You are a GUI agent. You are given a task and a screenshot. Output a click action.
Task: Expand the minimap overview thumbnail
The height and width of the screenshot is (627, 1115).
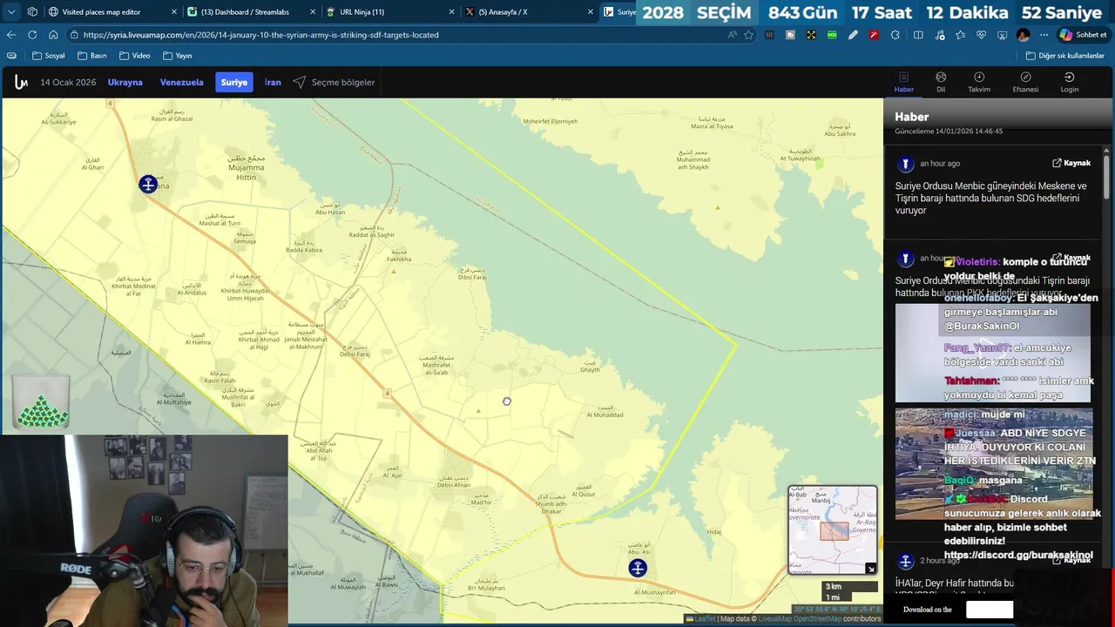(833, 529)
